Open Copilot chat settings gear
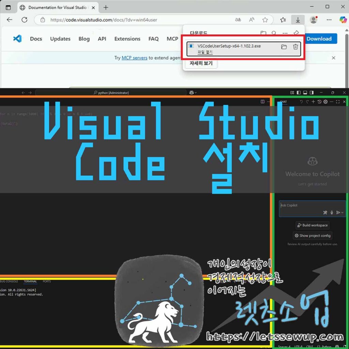349x349 pixels. pos(325,102)
